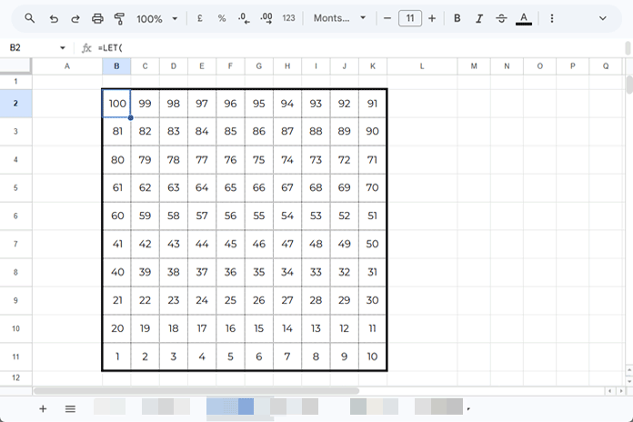
Task: Click the cell containing 38
Action: coord(174,272)
